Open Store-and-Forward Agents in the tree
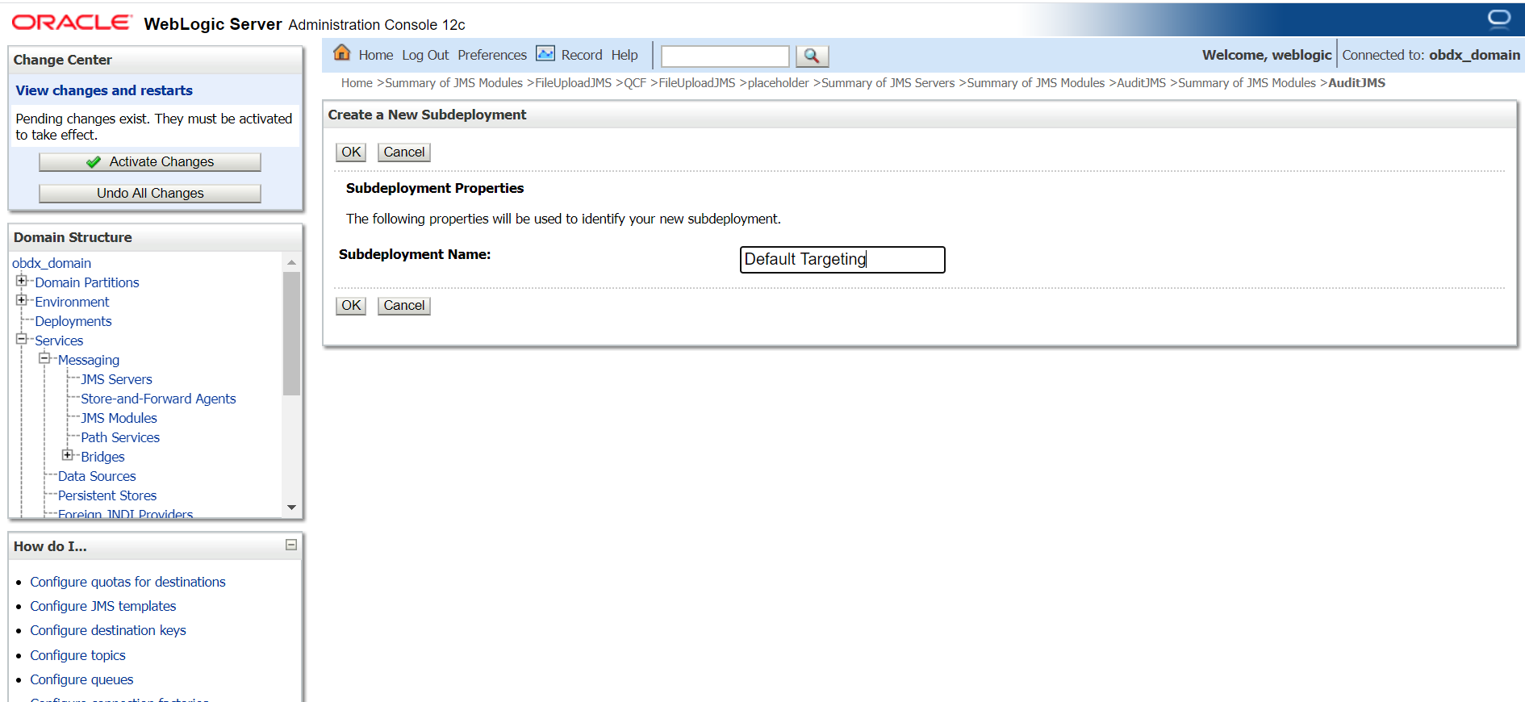 pos(158,399)
